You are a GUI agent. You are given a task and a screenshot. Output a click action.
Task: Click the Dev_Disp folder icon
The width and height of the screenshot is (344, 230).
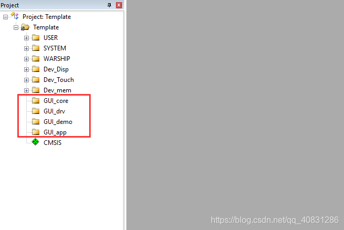36,69
